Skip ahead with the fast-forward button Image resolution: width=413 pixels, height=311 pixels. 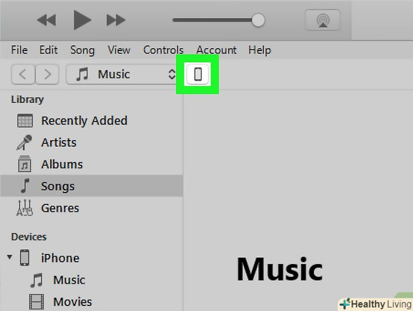116,20
